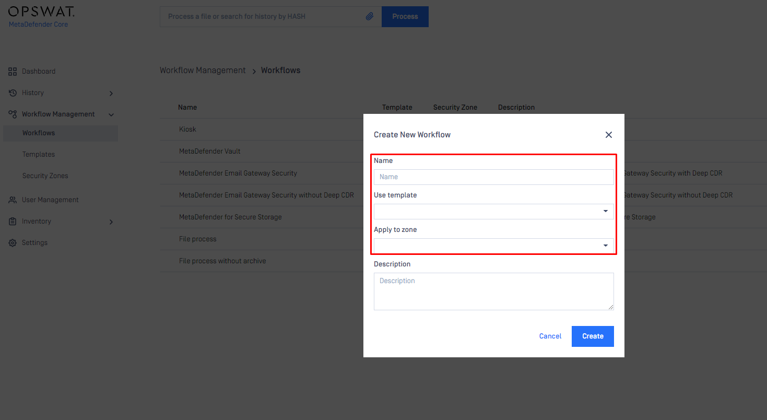Go to Templates in the sidebar
This screenshot has width=767, height=420.
coord(39,155)
